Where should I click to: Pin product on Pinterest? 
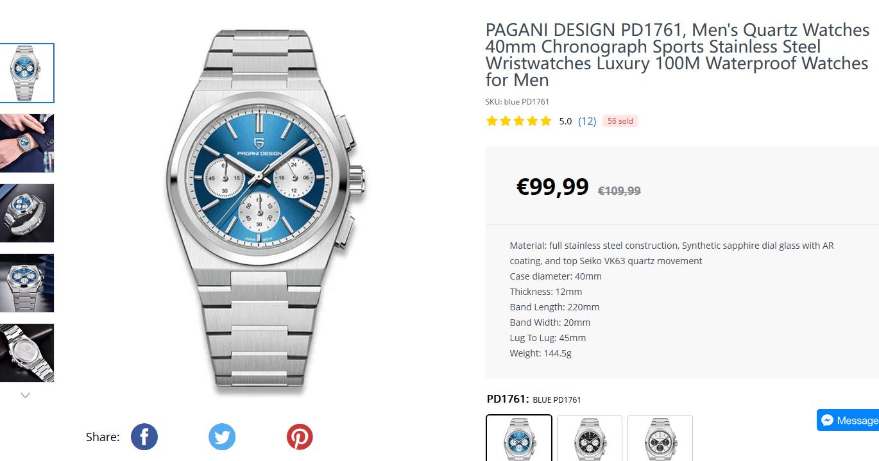[300, 437]
